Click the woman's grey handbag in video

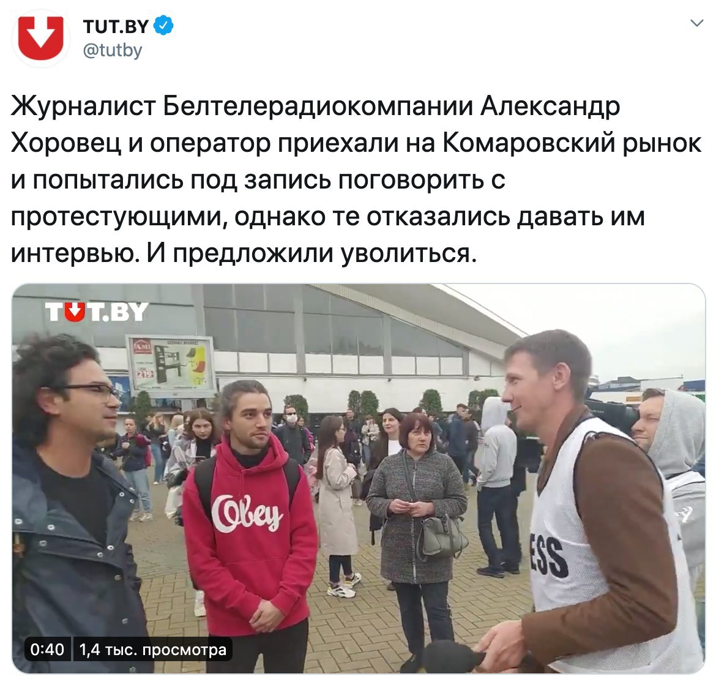(x=442, y=536)
